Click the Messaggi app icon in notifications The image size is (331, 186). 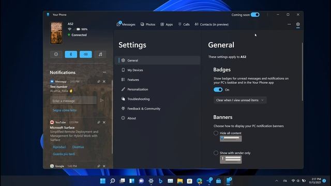point(52,82)
